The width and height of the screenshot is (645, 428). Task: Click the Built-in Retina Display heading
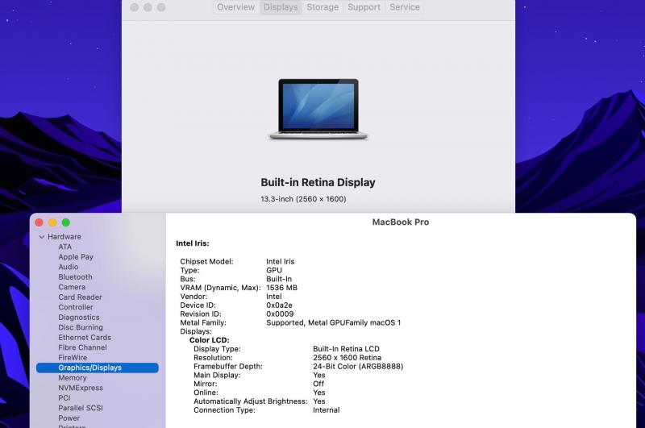click(x=318, y=182)
